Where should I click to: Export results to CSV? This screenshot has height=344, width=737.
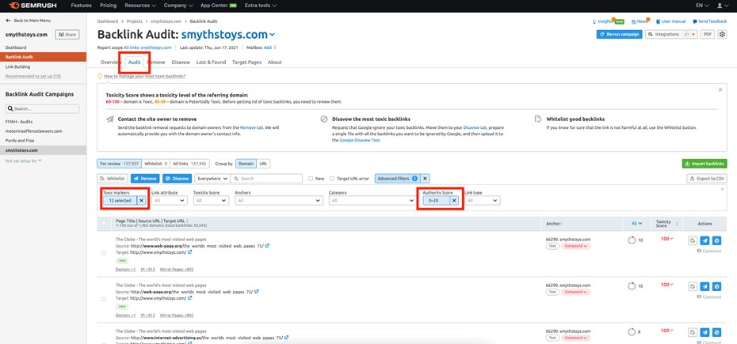pos(706,179)
